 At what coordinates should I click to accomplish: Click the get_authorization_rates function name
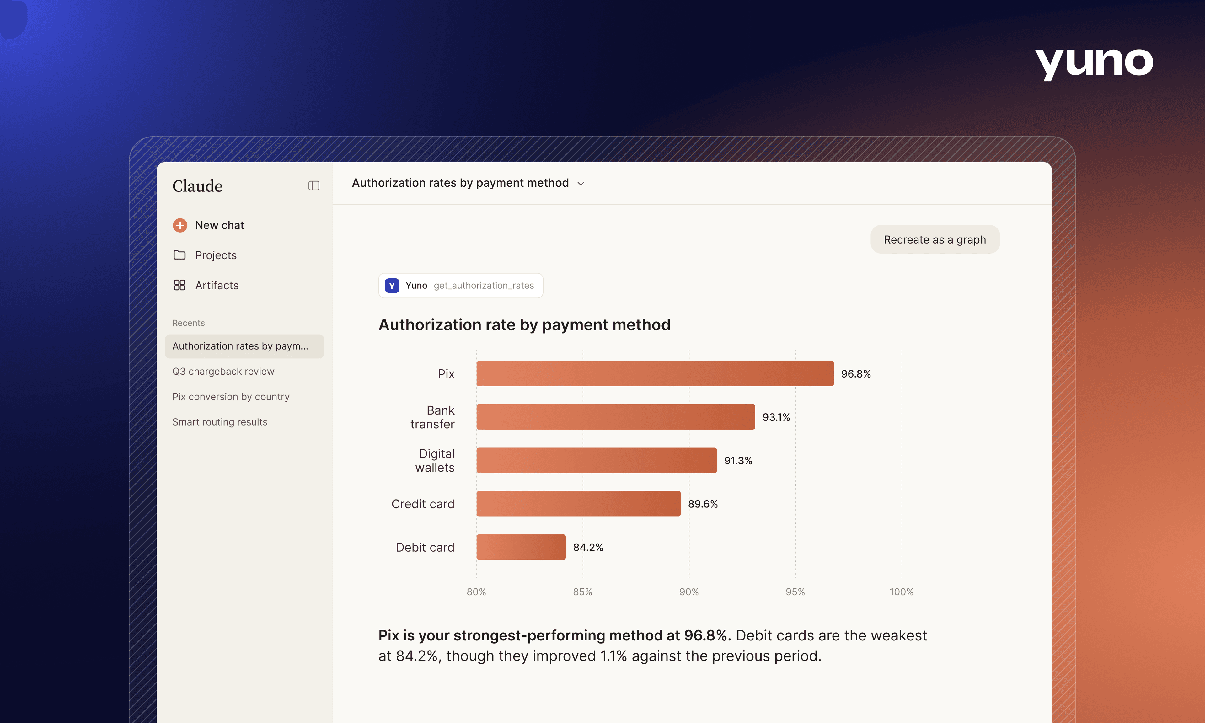484,286
